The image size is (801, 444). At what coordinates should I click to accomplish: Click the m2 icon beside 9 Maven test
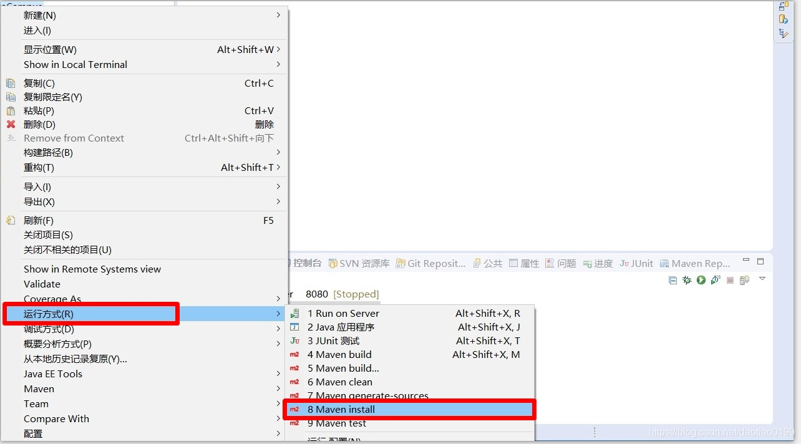(x=294, y=423)
